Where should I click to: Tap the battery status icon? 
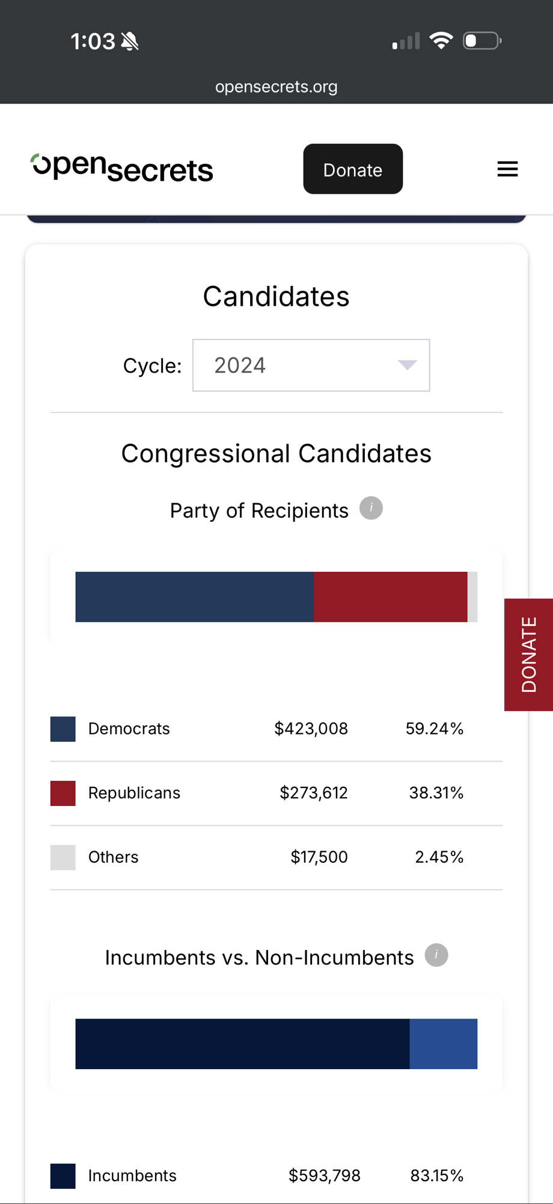(x=481, y=41)
